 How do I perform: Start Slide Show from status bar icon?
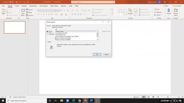coord(158,97)
